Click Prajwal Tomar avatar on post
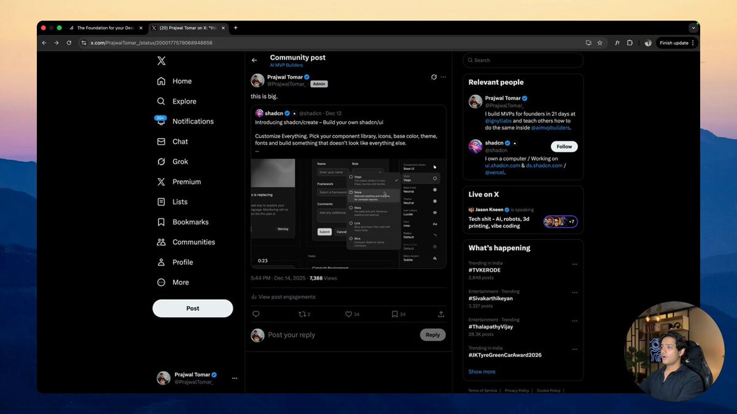This screenshot has width=737, height=414. point(258,80)
